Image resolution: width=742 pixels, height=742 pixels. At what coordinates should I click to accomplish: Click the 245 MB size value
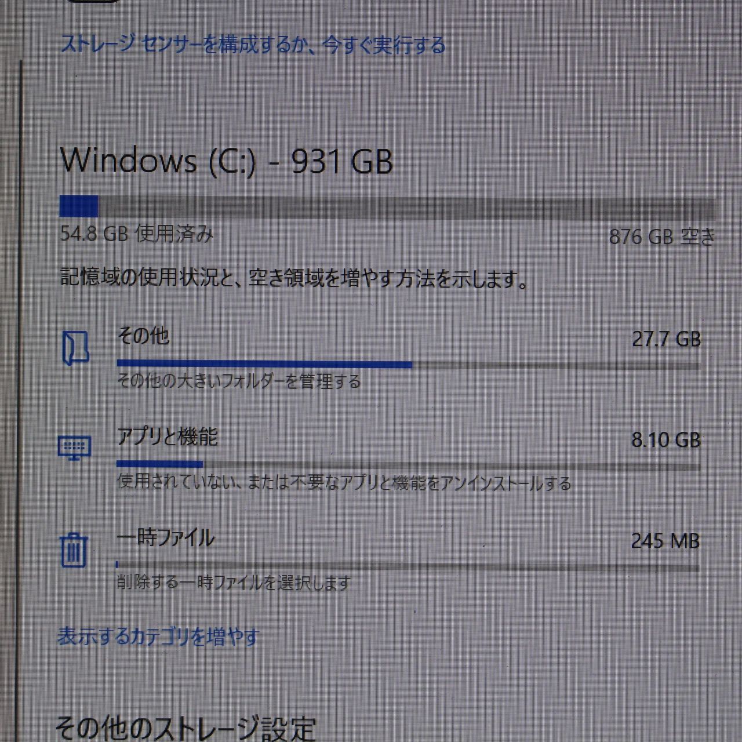pyautogui.click(x=665, y=541)
